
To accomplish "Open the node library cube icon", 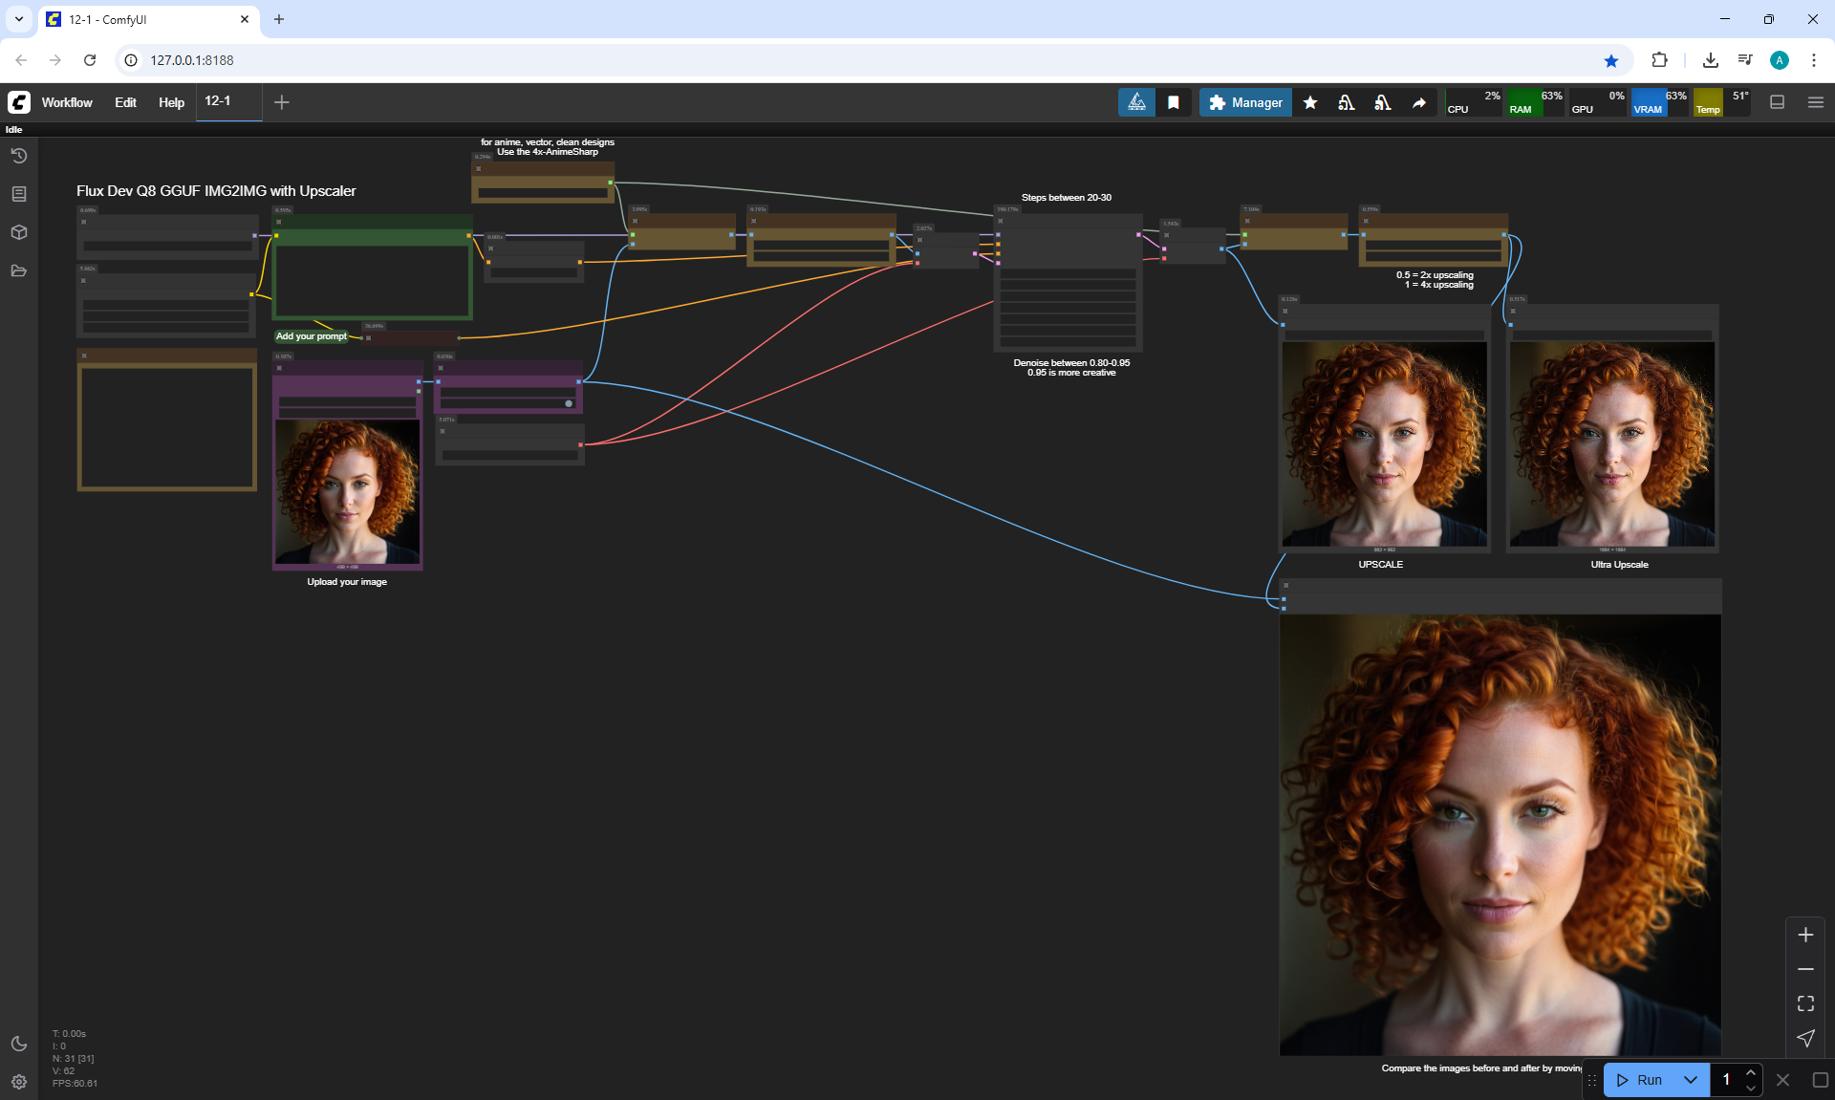I will point(19,232).
